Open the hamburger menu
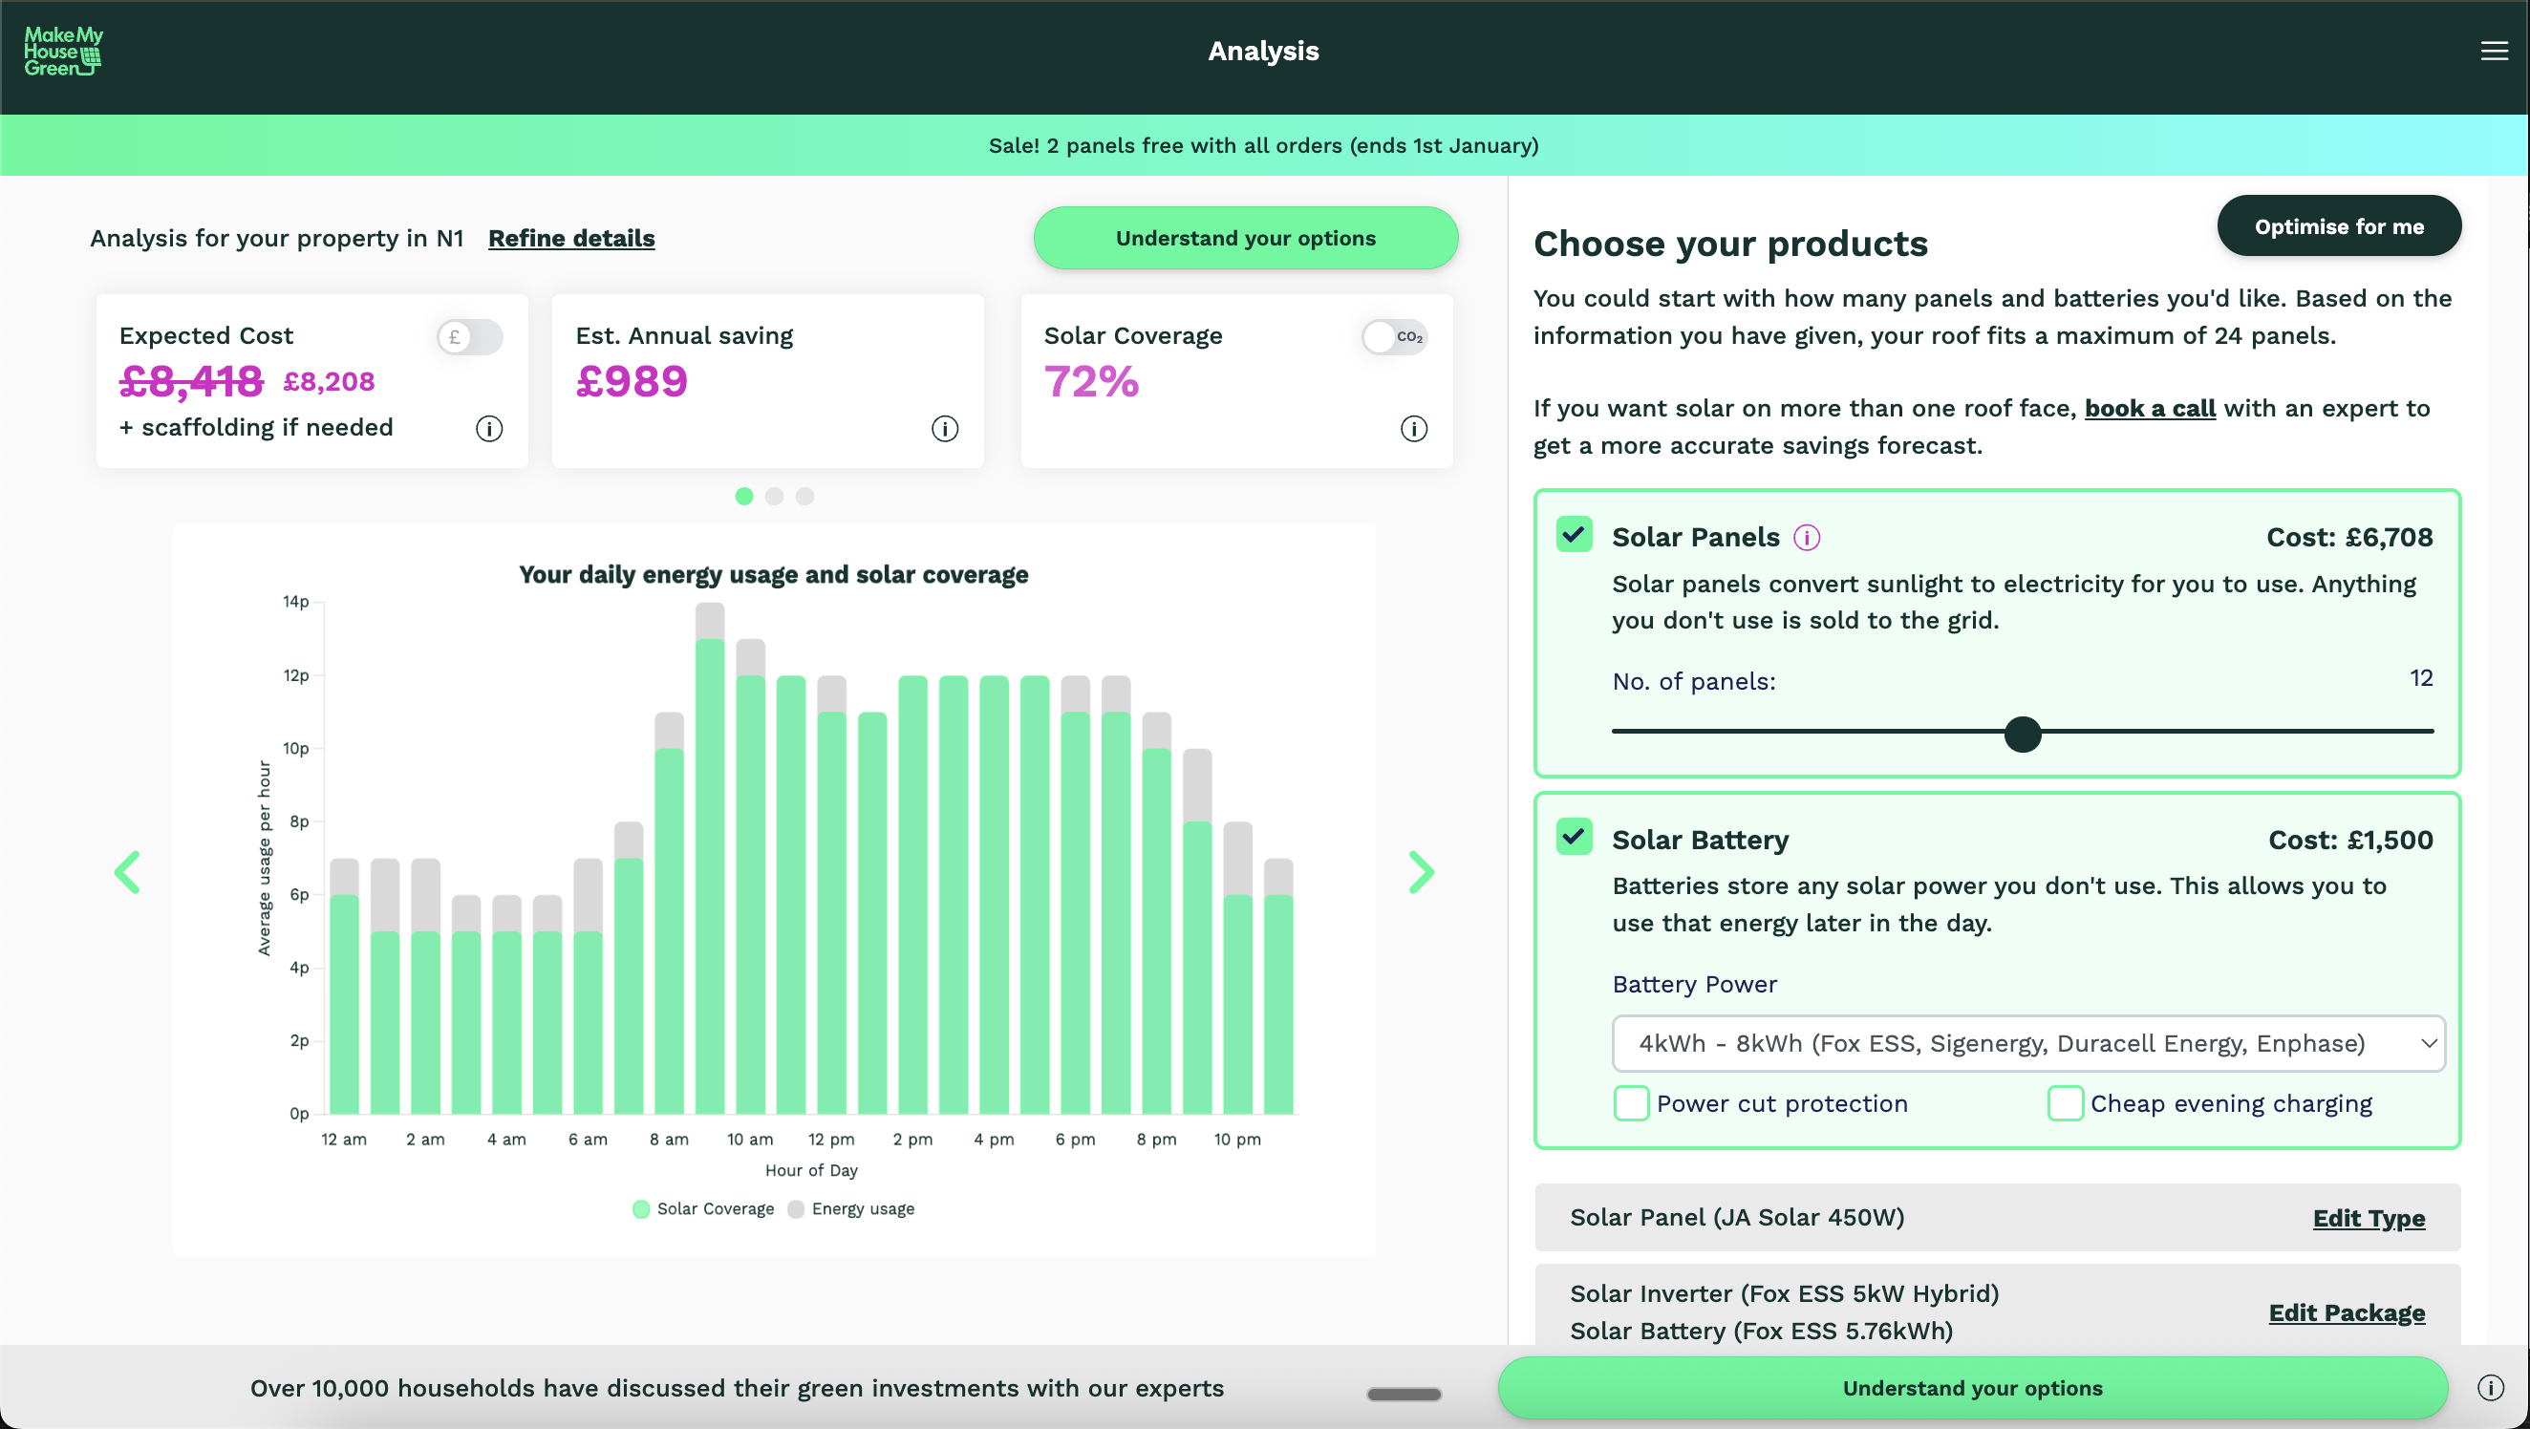 pyautogui.click(x=2493, y=51)
